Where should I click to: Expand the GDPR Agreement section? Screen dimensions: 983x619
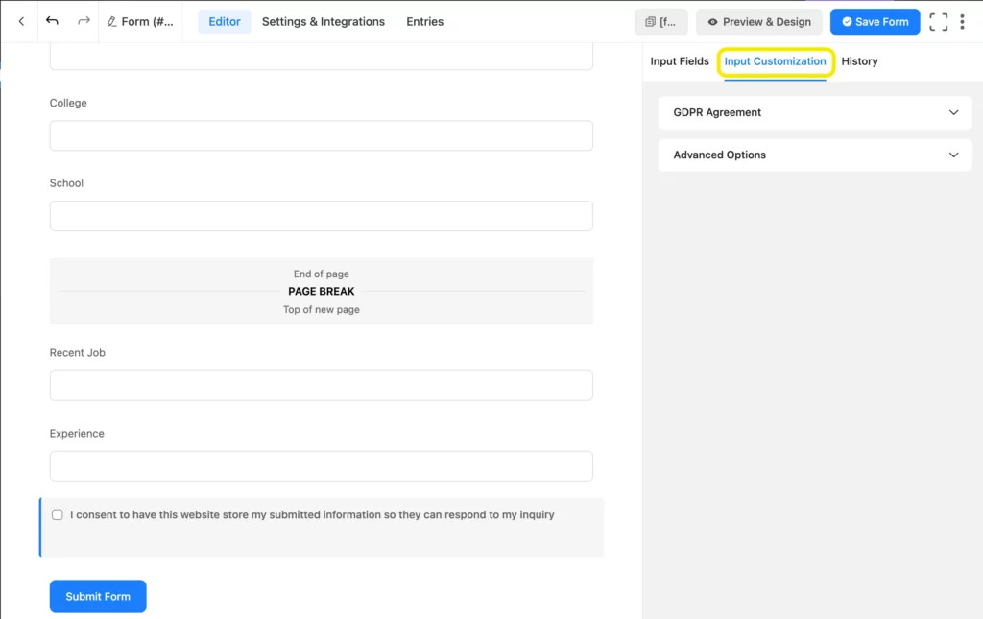(x=815, y=113)
